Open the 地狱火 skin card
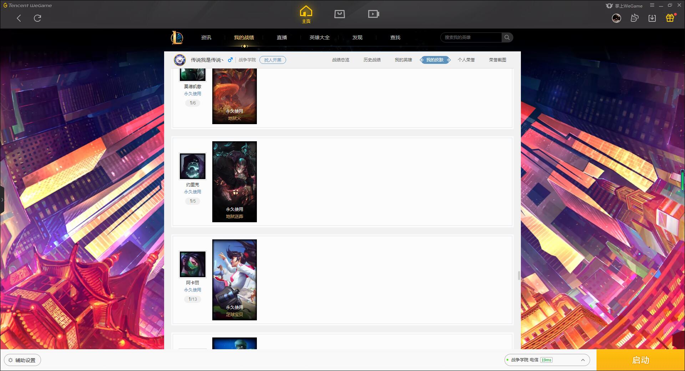 coord(234,96)
